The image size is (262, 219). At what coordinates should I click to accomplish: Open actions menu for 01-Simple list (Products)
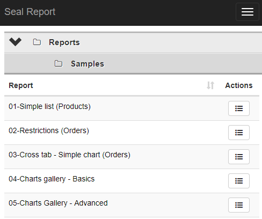(x=239, y=108)
